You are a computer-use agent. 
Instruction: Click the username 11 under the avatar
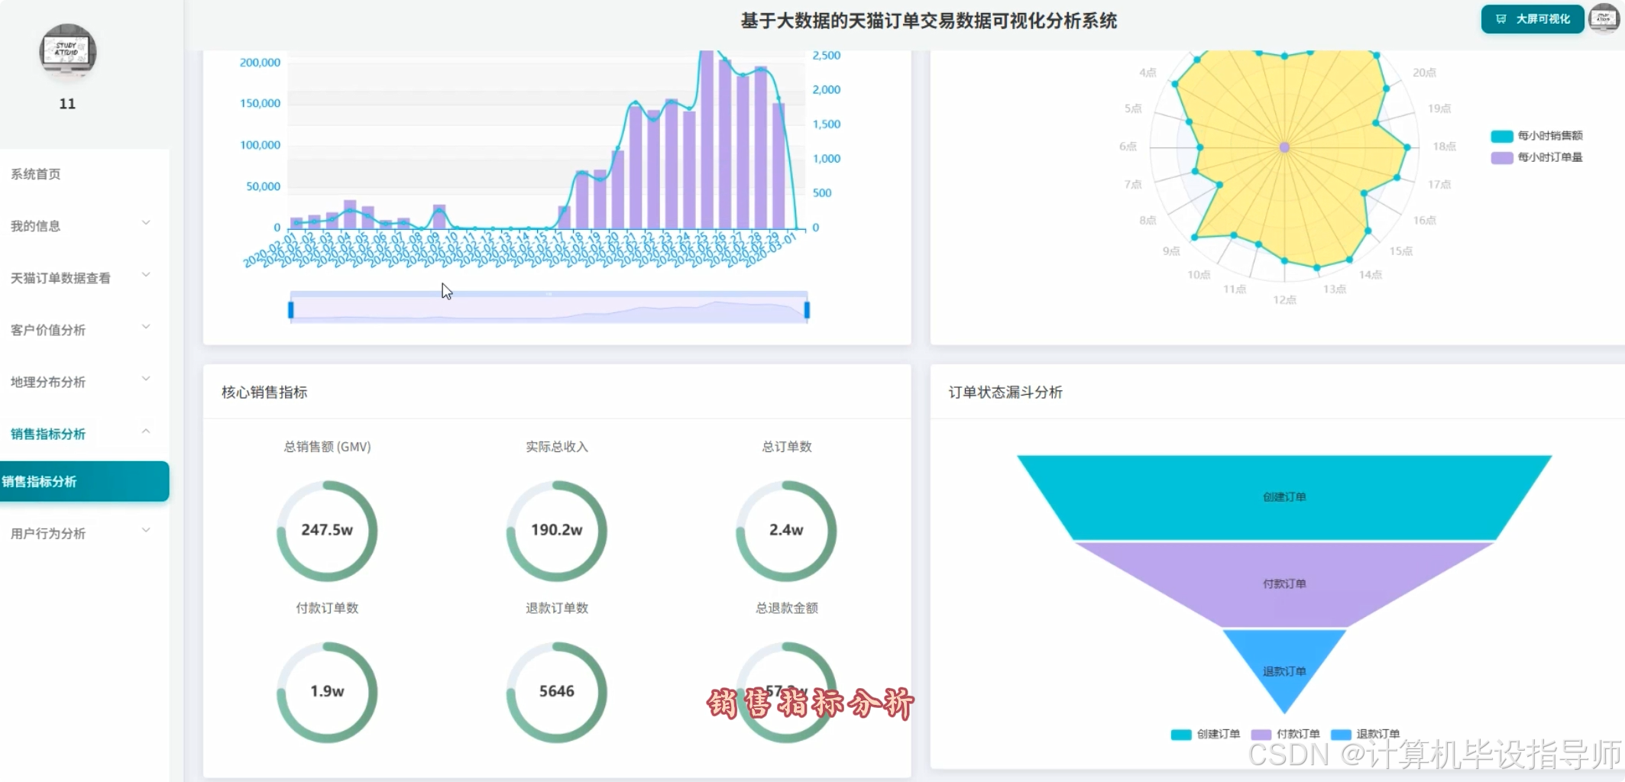click(67, 104)
